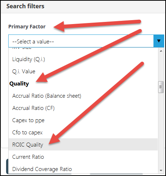Click the scrollbar up arrow

(161, 51)
